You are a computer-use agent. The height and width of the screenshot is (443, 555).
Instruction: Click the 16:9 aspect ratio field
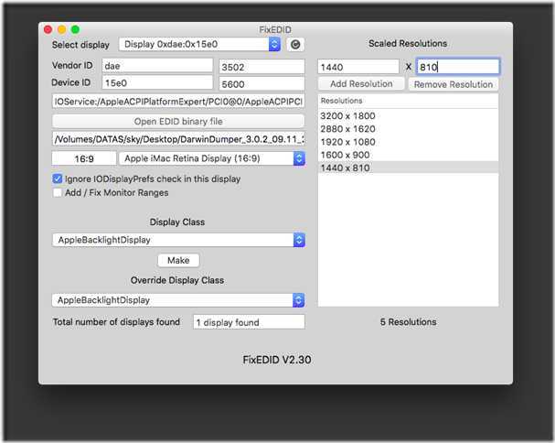coord(84,158)
